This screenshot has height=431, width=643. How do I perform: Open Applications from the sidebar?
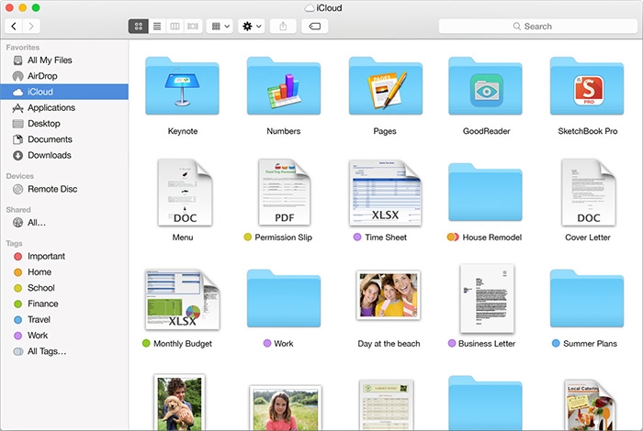(x=64, y=107)
